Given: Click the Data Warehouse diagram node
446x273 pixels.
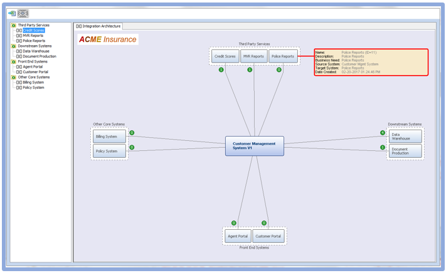Looking at the screenshot, I should (x=405, y=136).
